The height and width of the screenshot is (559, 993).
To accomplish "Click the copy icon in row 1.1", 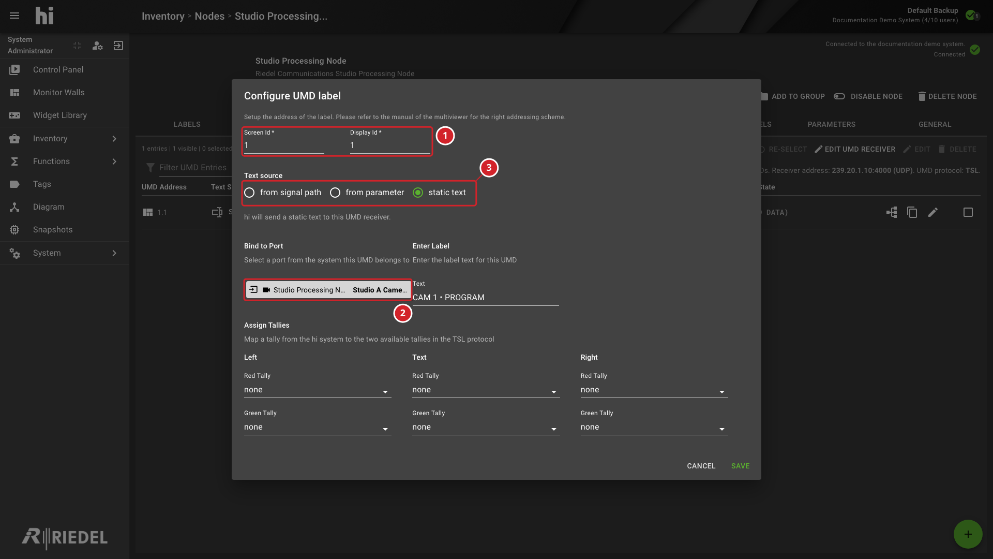I will (x=912, y=212).
